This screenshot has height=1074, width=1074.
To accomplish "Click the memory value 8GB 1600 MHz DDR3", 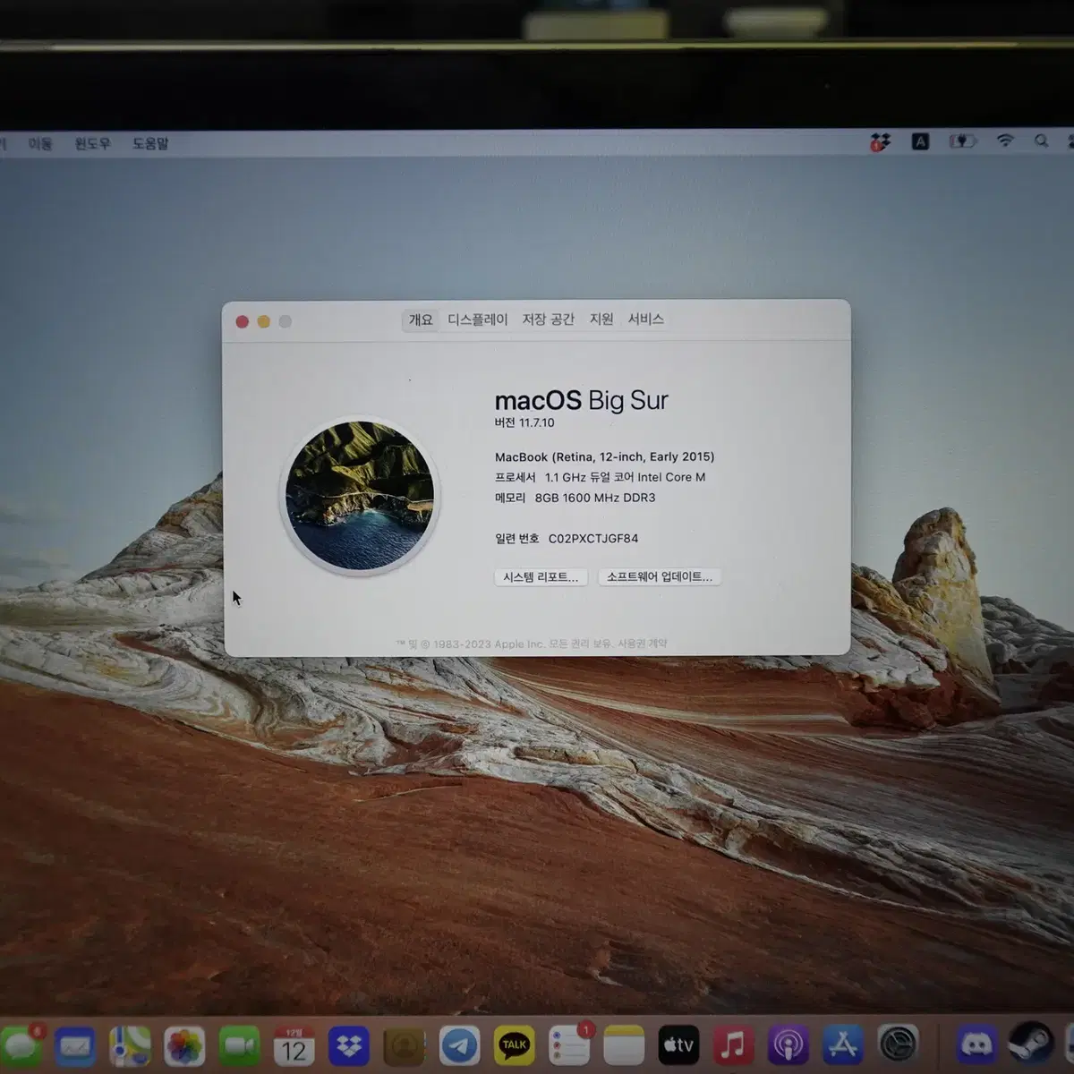I will [x=595, y=499].
